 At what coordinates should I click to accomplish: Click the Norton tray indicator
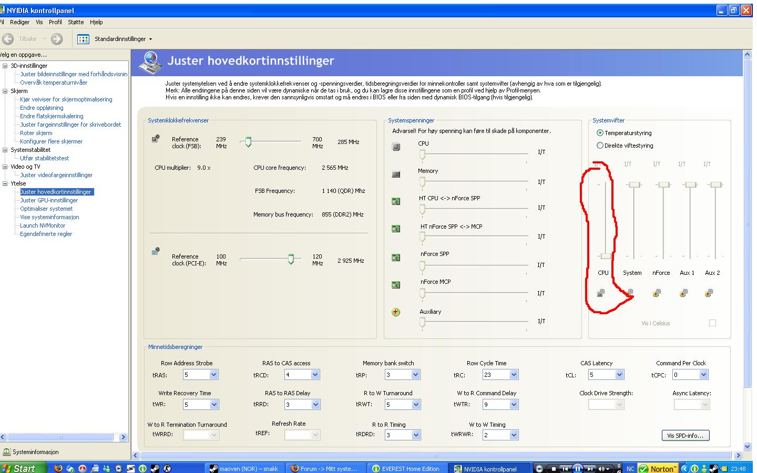(657, 469)
